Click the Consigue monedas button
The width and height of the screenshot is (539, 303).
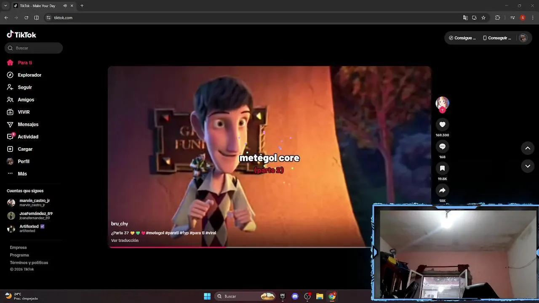pyautogui.click(x=462, y=38)
